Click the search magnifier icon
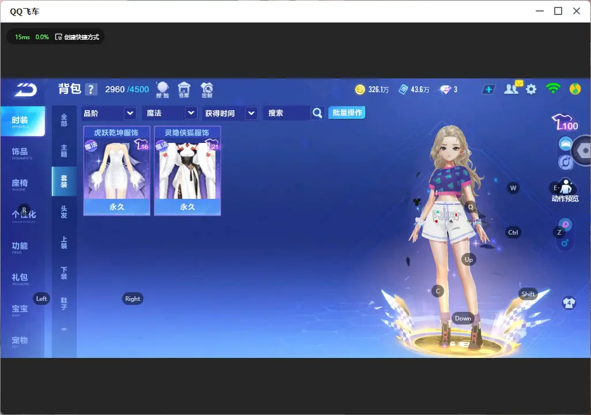This screenshot has width=591, height=415. coord(317,113)
